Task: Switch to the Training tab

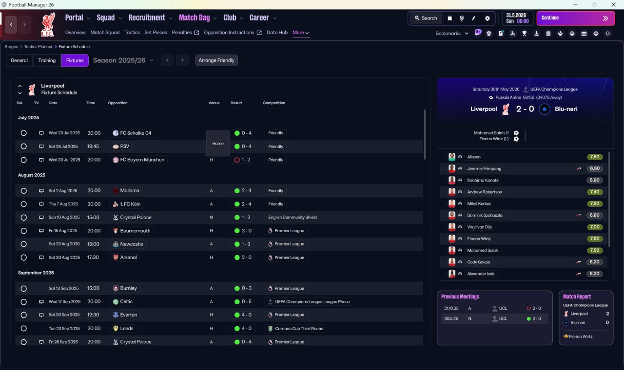Action: [47, 60]
